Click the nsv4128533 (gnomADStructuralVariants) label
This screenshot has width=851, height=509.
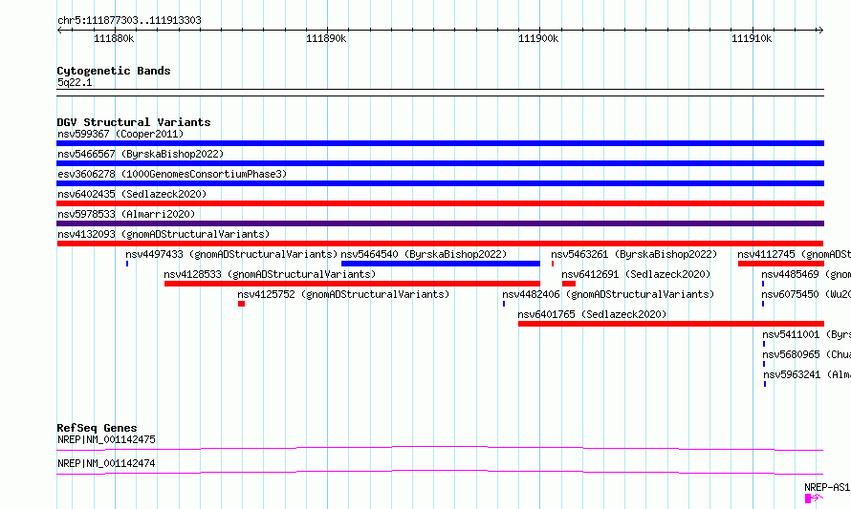tap(270, 274)
